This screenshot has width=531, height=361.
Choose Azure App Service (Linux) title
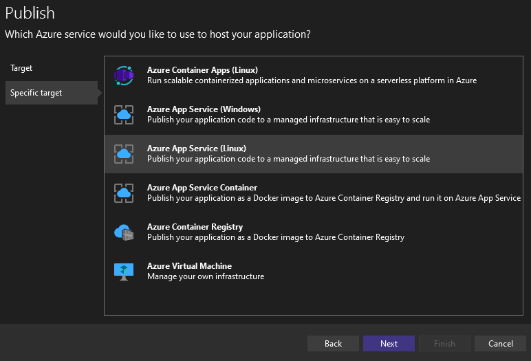point(197,149)
